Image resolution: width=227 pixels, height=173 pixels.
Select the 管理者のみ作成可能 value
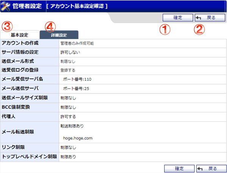pyautogui.click(x=77, y=43)
